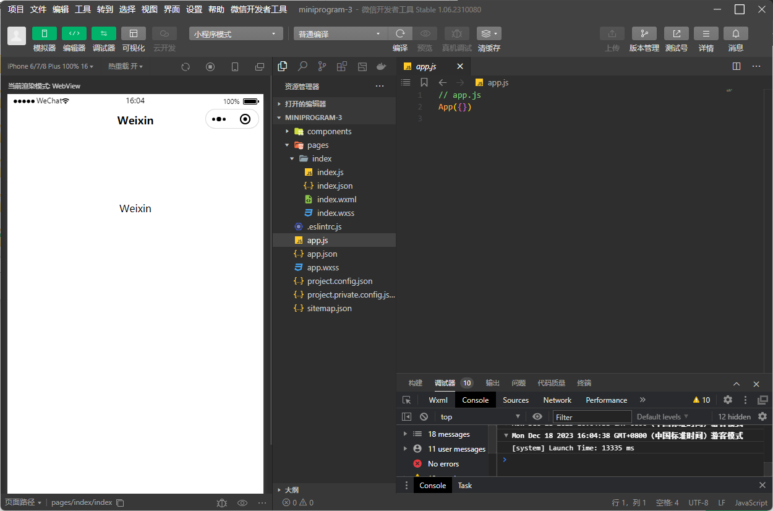The width and height of the screenshot is (773, 511).
Task: Click the 编译 compile refresh icon
Action: (x=400, y=33)
